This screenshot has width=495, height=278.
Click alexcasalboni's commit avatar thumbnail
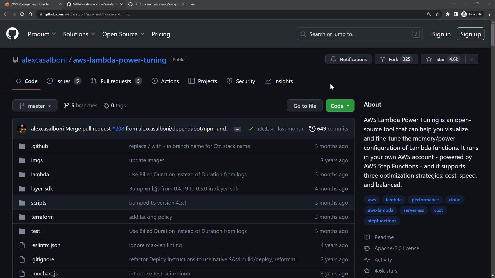(22, 129)
